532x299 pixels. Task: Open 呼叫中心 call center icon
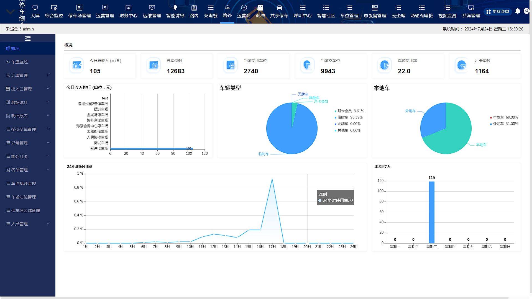tap(303, 8)
